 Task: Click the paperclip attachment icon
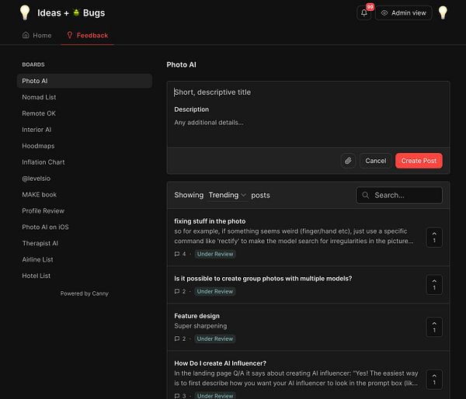(x=348, y=161)
